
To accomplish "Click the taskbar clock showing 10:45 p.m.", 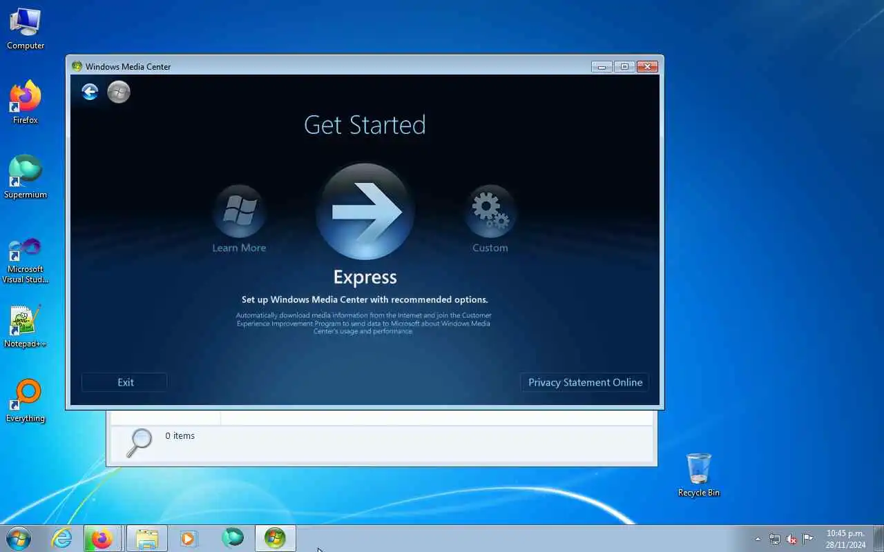I will (x=846, y=539).
